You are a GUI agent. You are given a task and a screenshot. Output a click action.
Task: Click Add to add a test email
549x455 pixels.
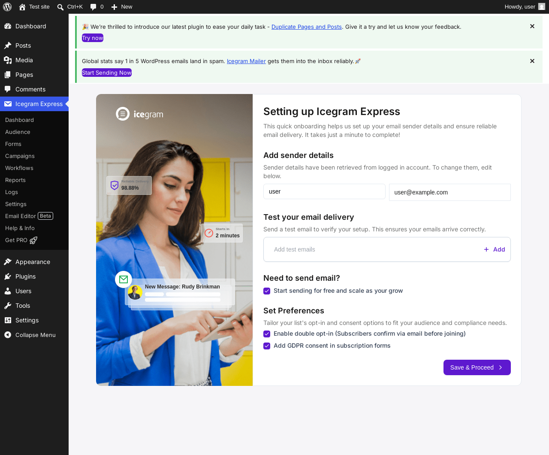click(x=495, y=249)
